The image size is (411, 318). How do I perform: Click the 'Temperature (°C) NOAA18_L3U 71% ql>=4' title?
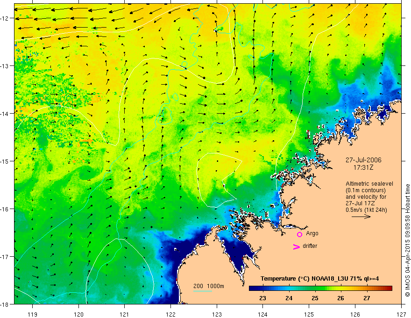[319, 279]
